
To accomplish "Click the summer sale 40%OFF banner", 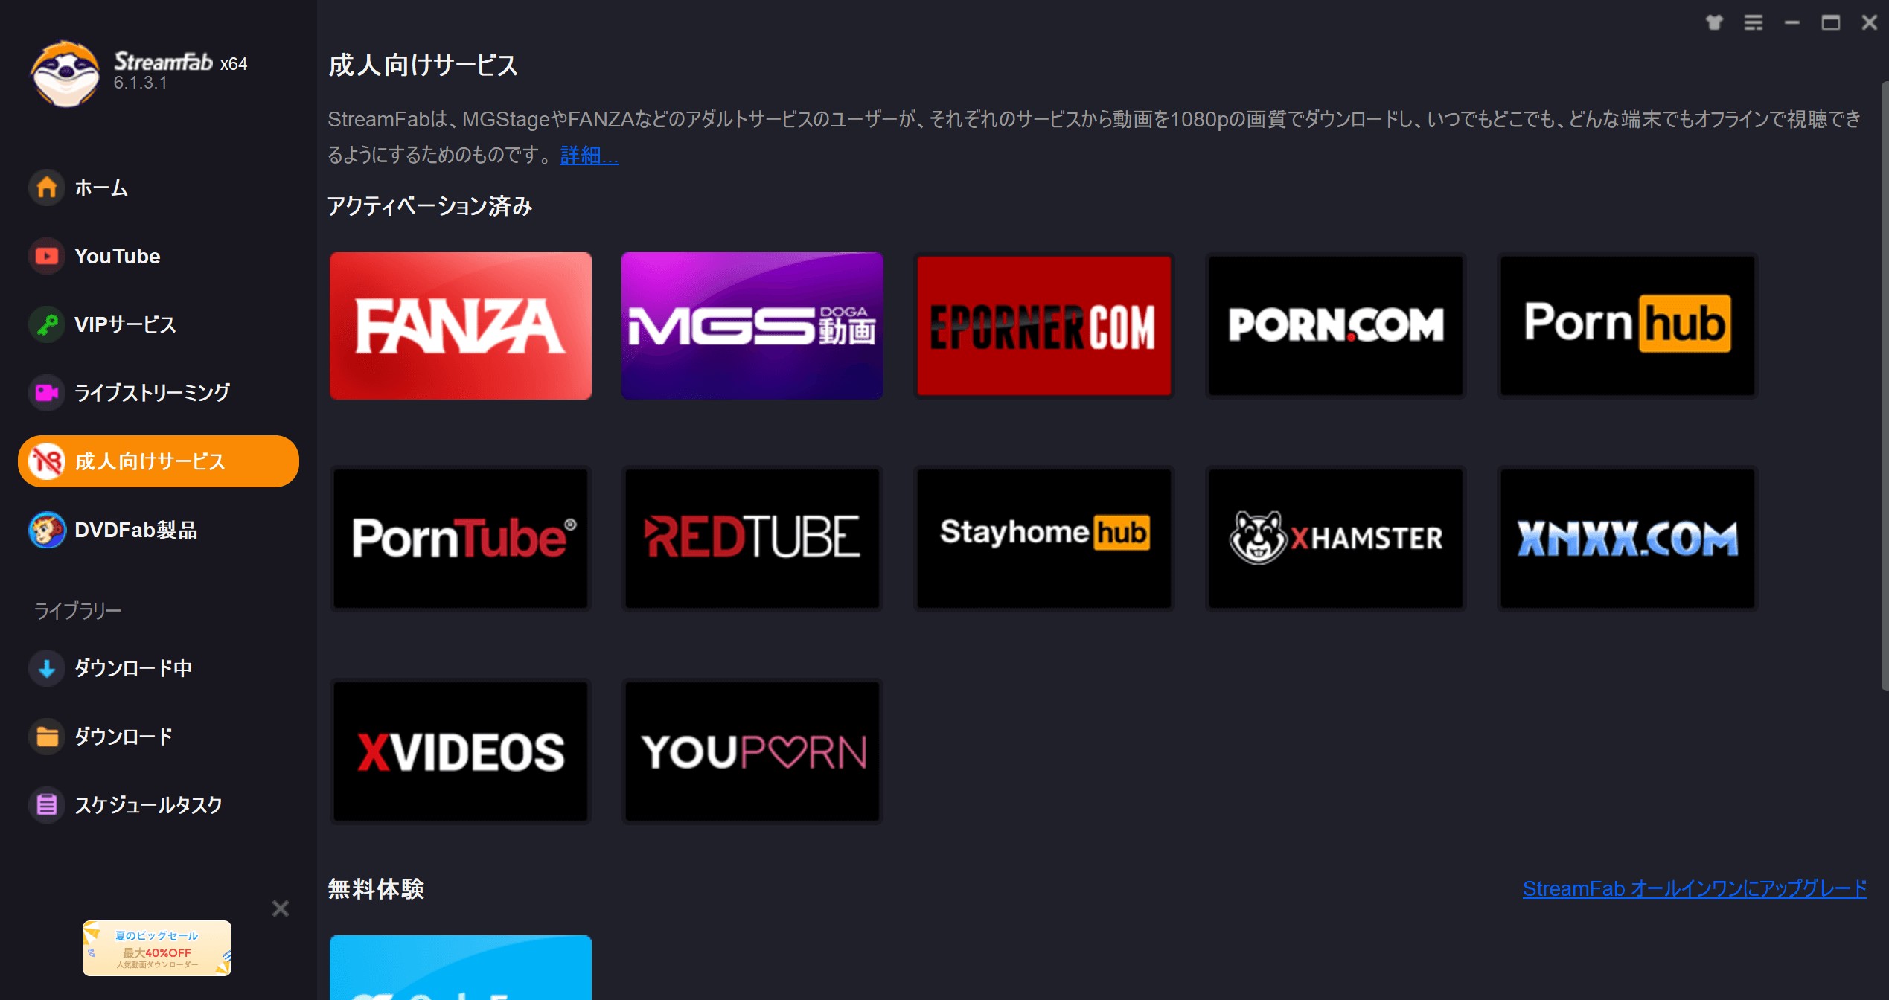I will [x=157, y=949].
